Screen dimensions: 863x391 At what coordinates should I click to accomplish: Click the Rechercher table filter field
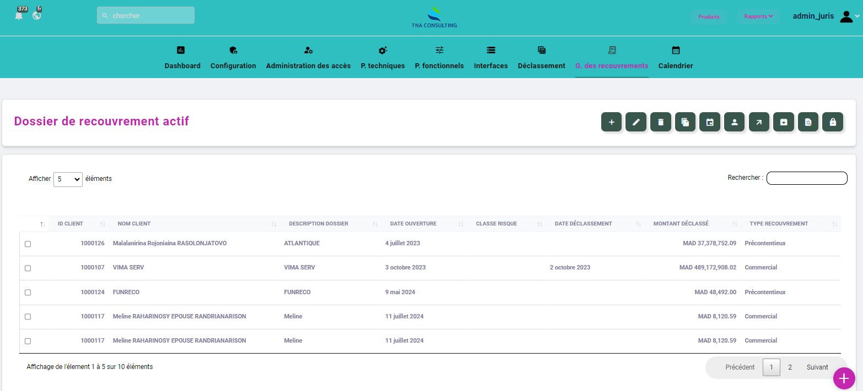[x=806, y=178]
